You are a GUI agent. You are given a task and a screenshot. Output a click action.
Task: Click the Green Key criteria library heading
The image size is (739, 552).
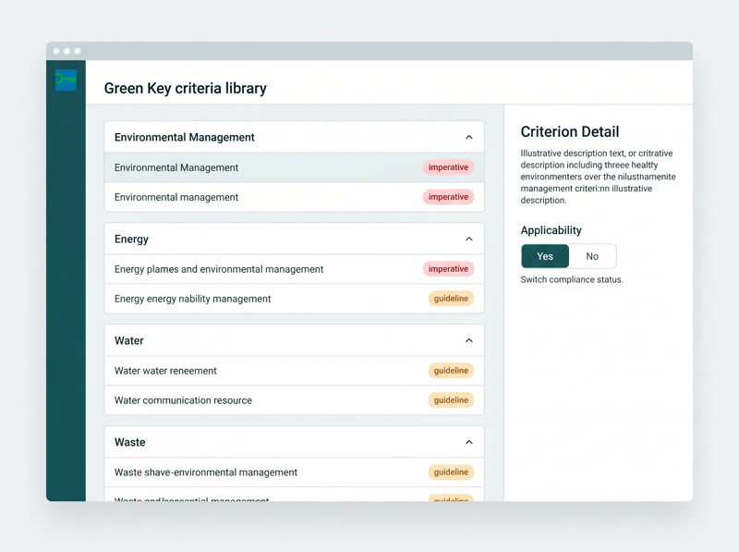click(x=186, y=88)
